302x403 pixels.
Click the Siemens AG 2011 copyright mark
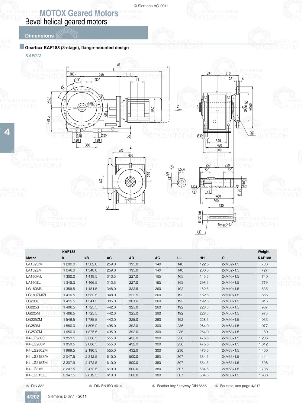[x=151, y=5]
